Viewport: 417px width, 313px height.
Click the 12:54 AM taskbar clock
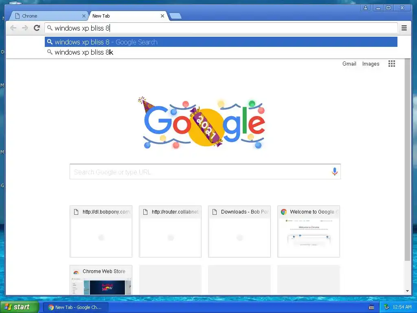402,307
